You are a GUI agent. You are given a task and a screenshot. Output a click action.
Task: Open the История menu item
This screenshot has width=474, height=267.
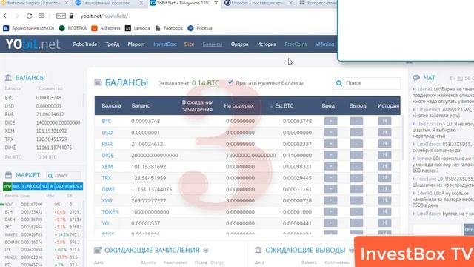tap(267, 44)
